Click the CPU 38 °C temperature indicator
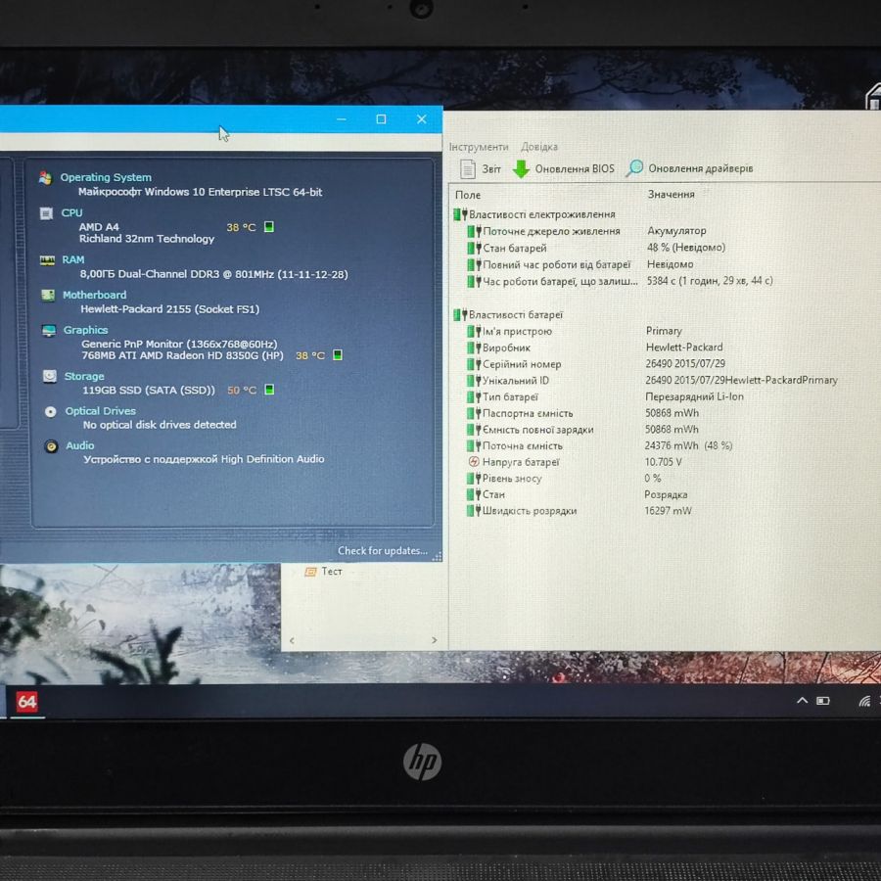881x881 pixels. [250, 227]
